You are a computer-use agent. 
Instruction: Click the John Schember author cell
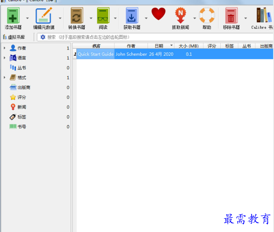coord(131,54)
